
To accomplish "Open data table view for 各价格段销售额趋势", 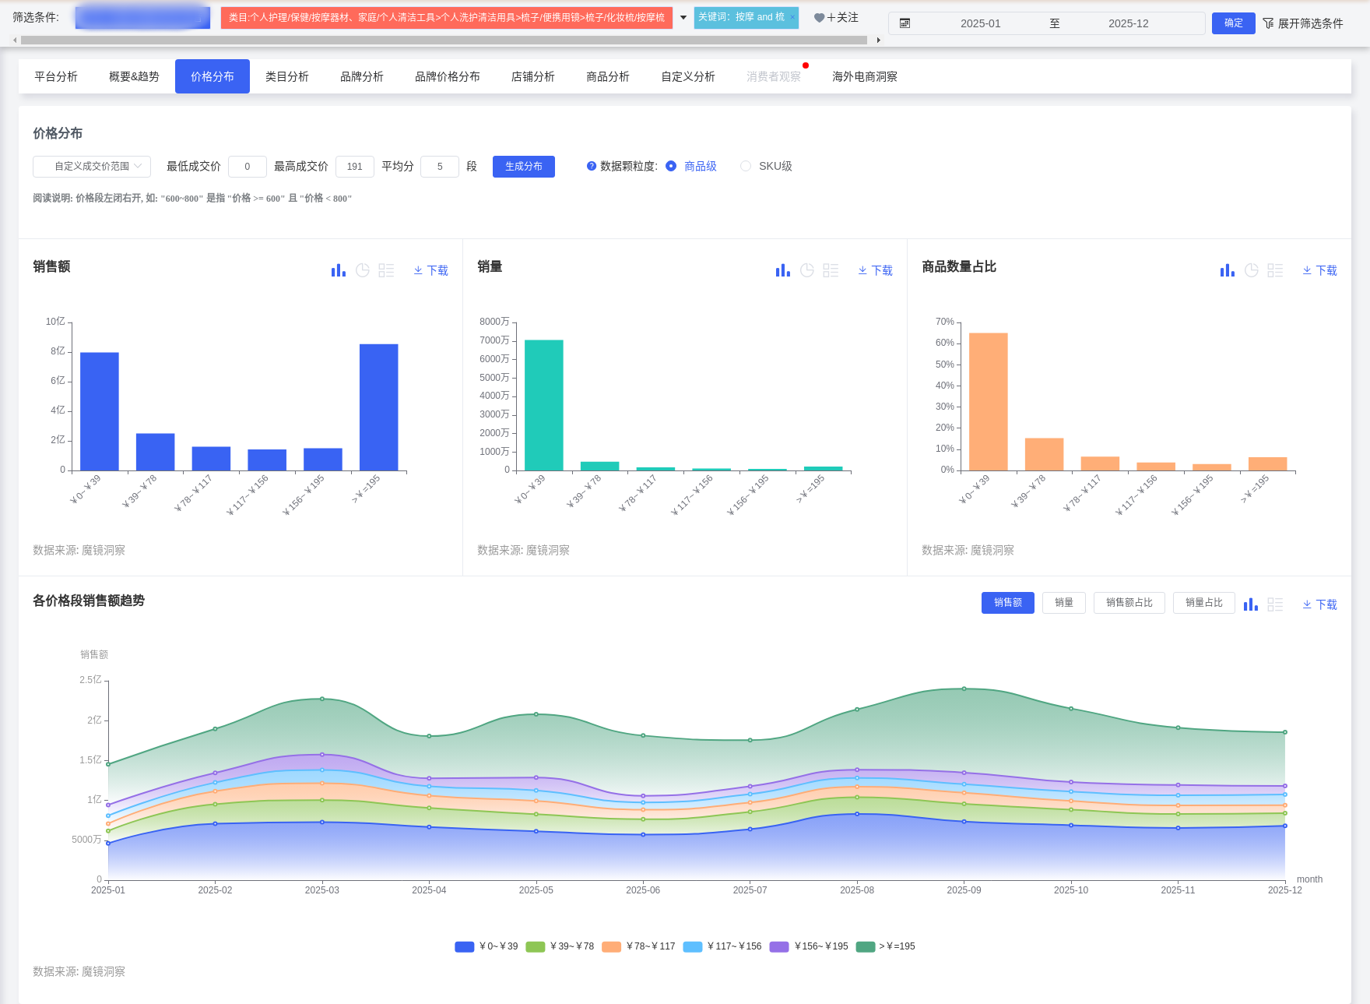I will 1275,604.
